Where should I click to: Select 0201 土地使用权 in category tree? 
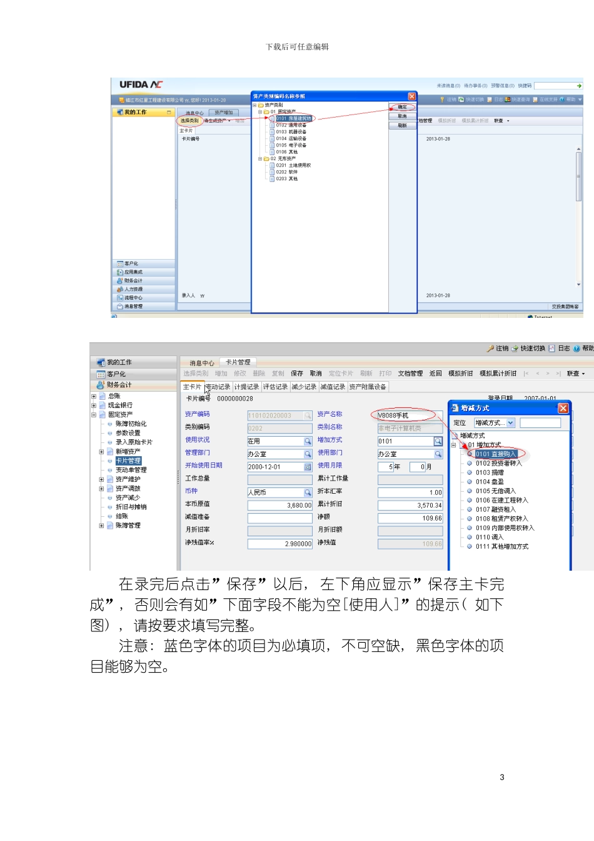pyautogui.click(x=293, y=166)
